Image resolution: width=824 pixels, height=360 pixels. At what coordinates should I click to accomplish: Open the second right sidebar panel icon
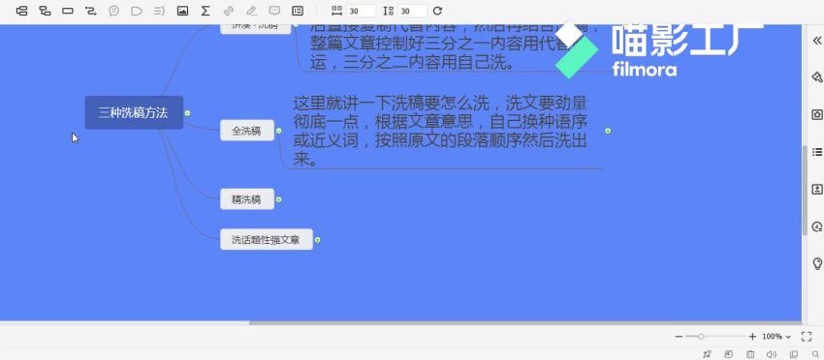816,114
